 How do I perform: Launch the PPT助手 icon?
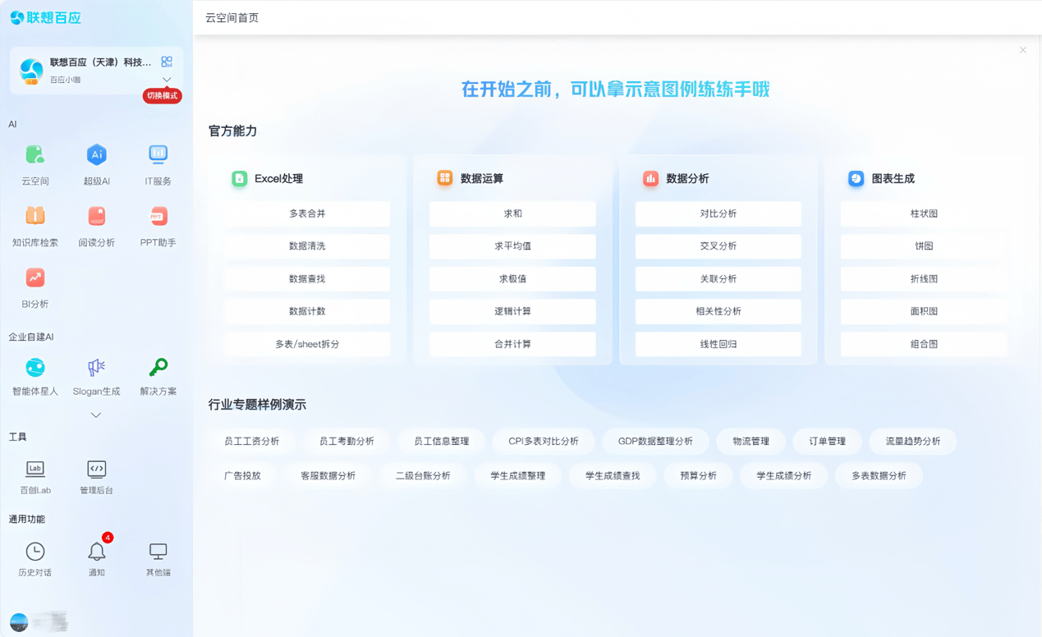pyautogui.click(x=158, y=218)
